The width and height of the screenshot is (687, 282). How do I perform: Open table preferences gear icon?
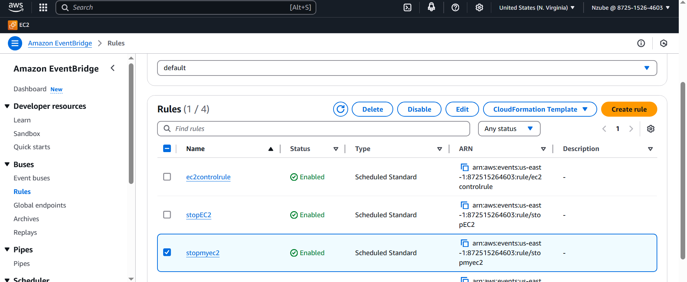point(651,129)
